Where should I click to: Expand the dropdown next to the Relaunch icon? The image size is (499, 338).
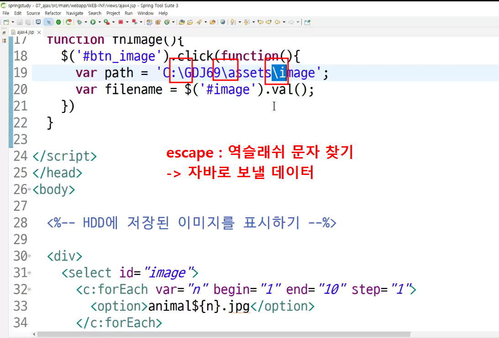pyautogui.click(x=141, y=22)
